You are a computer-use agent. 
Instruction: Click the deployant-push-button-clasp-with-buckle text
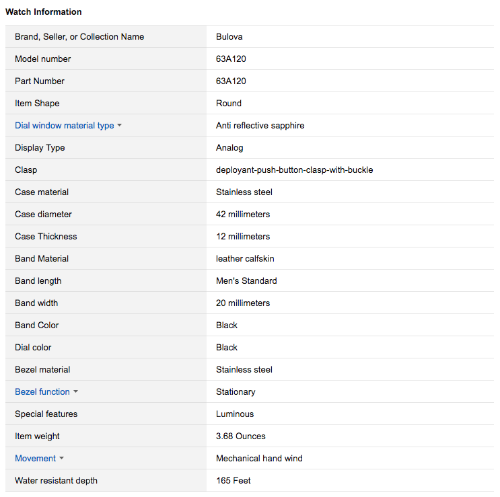[294, 170]
